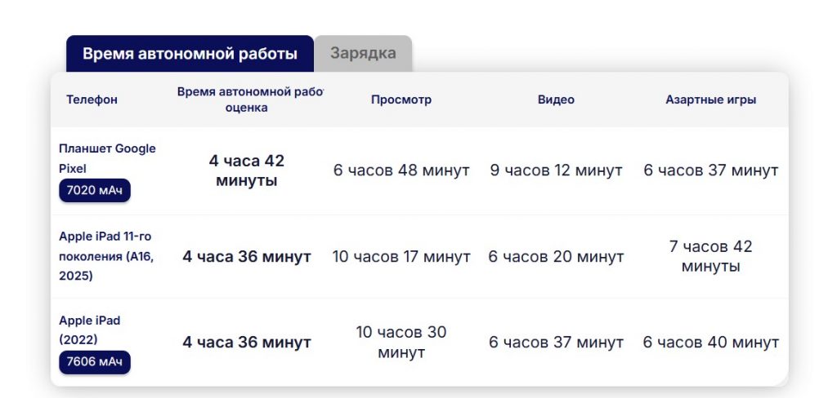
Task: Click the 6 часов 40 минут cell
Action: [710, 343]
